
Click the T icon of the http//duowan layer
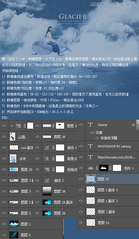pyautogui.click(x=90, y=157)
